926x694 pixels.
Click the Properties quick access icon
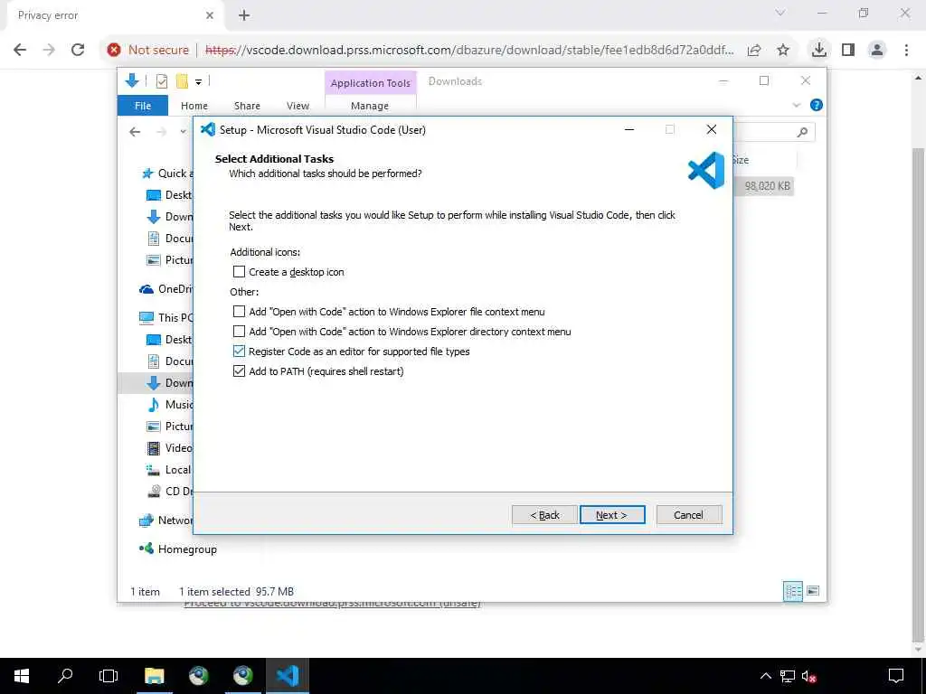click(x=161, y=81)
